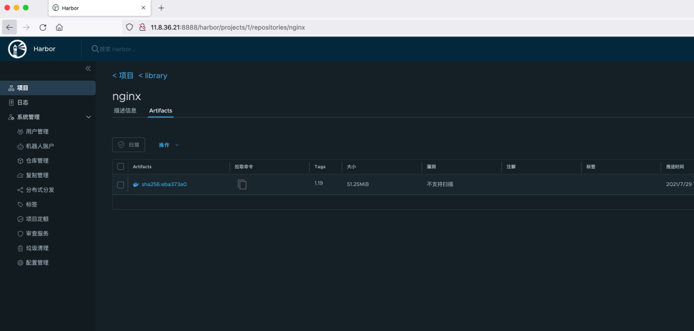694x331 pixels.
Task: Click the insecure connection lock icon
Action: (x=142, y=28)
